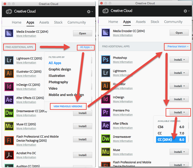The height and width of the screenshot is (168, 193).
Task: Click Photoshop Ps icon
Action: (106, 60)
